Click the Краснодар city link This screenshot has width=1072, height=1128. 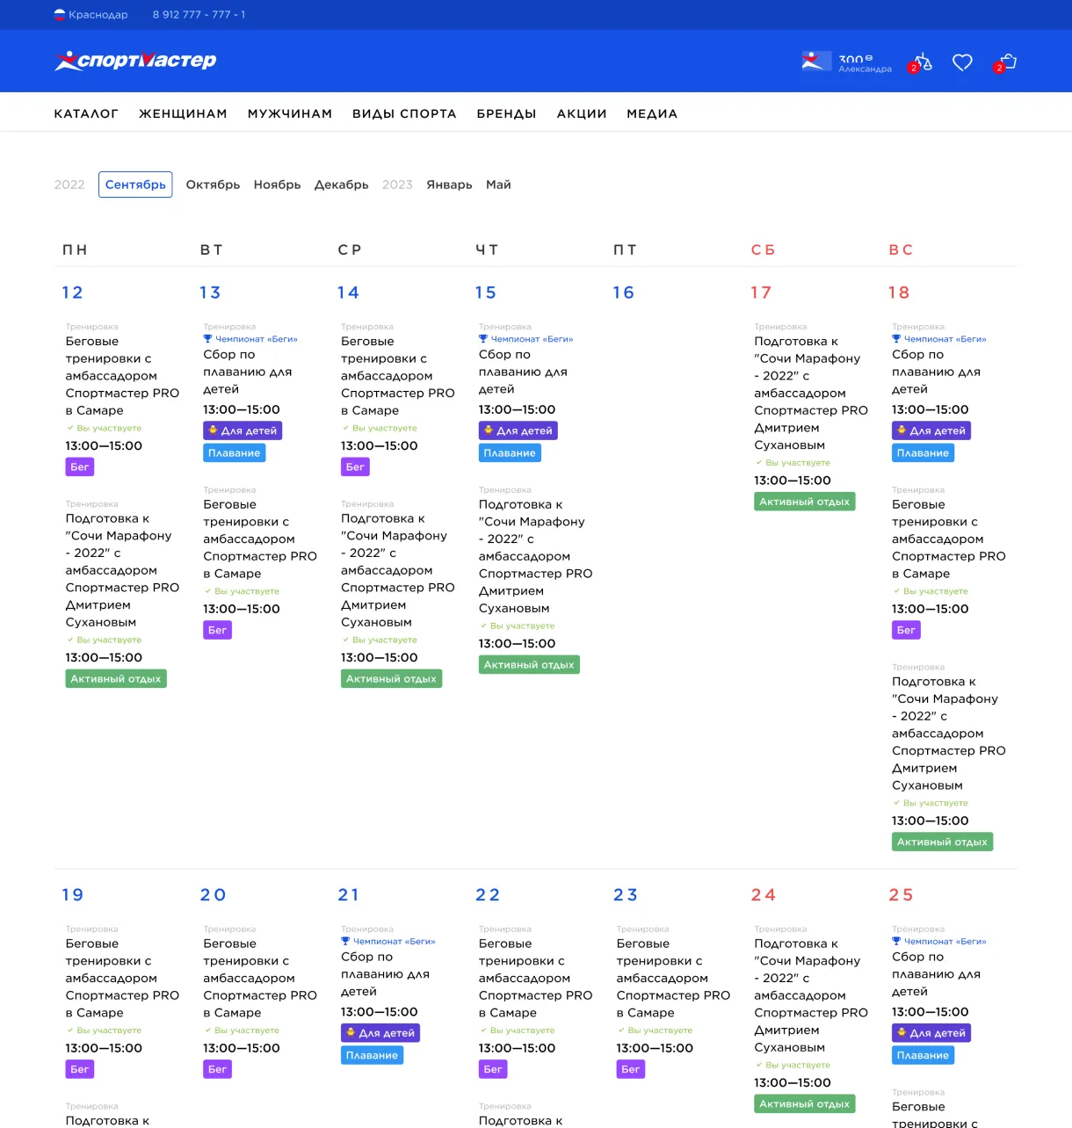98,15
